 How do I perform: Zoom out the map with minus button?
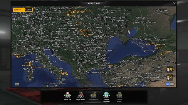click(x=167, y=84)
